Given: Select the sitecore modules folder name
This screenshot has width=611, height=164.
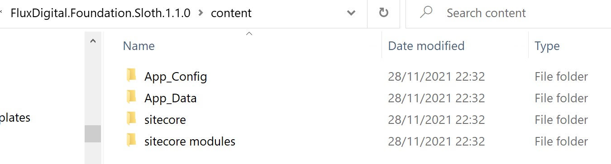Looking at the screenshot, I should (190, 141).
